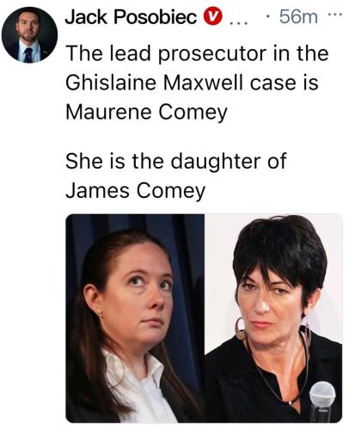Open the left photo with dark curtain background
The image size is (361, 430).
[135, 318]
